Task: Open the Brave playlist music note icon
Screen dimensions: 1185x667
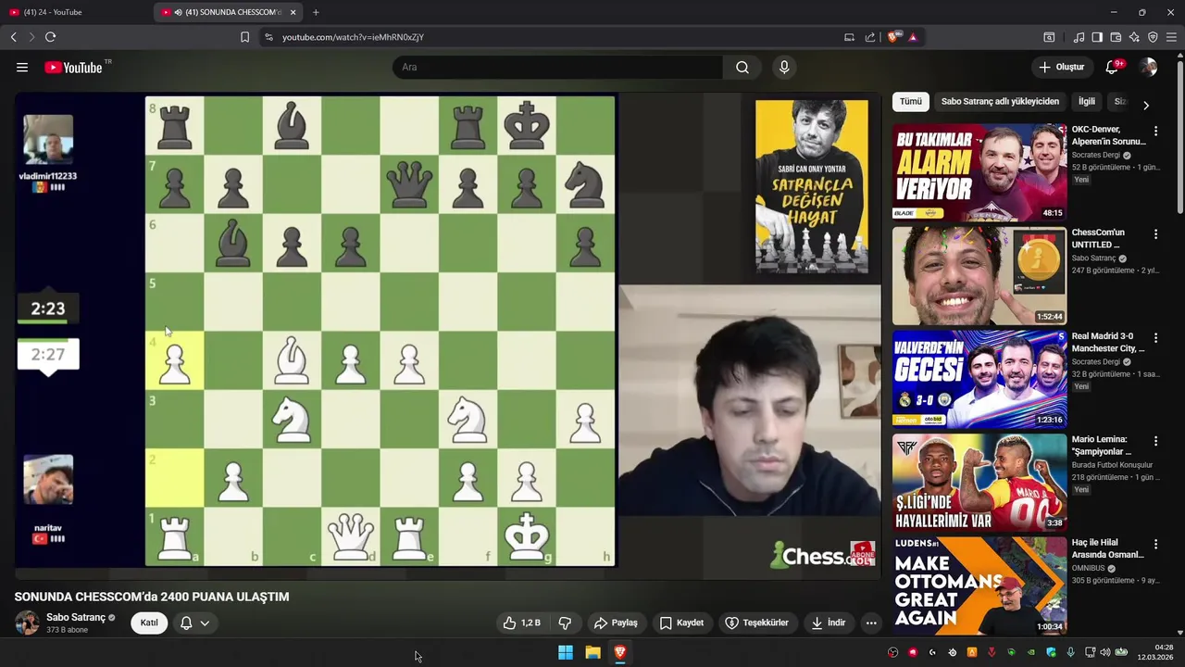Action: coord(1079,37)
